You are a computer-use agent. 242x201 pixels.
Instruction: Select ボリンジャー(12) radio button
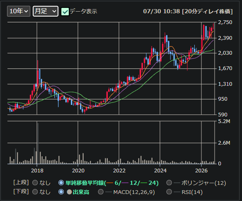tap(169, 183)
